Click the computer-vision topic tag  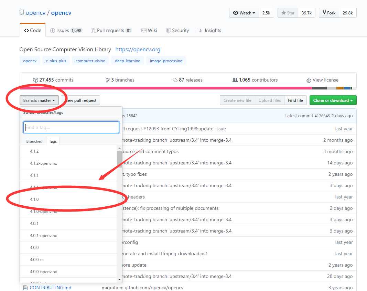tap(90, 61)
